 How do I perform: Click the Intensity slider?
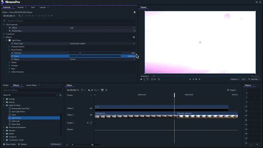click(95, 53)
